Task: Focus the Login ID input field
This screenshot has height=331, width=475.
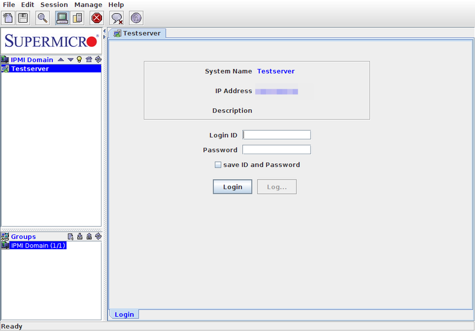Action: coord(277,135)
